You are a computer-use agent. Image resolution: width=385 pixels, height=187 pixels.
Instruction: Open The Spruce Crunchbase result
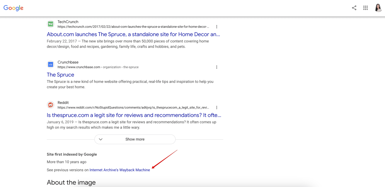(x=60, y=75)
